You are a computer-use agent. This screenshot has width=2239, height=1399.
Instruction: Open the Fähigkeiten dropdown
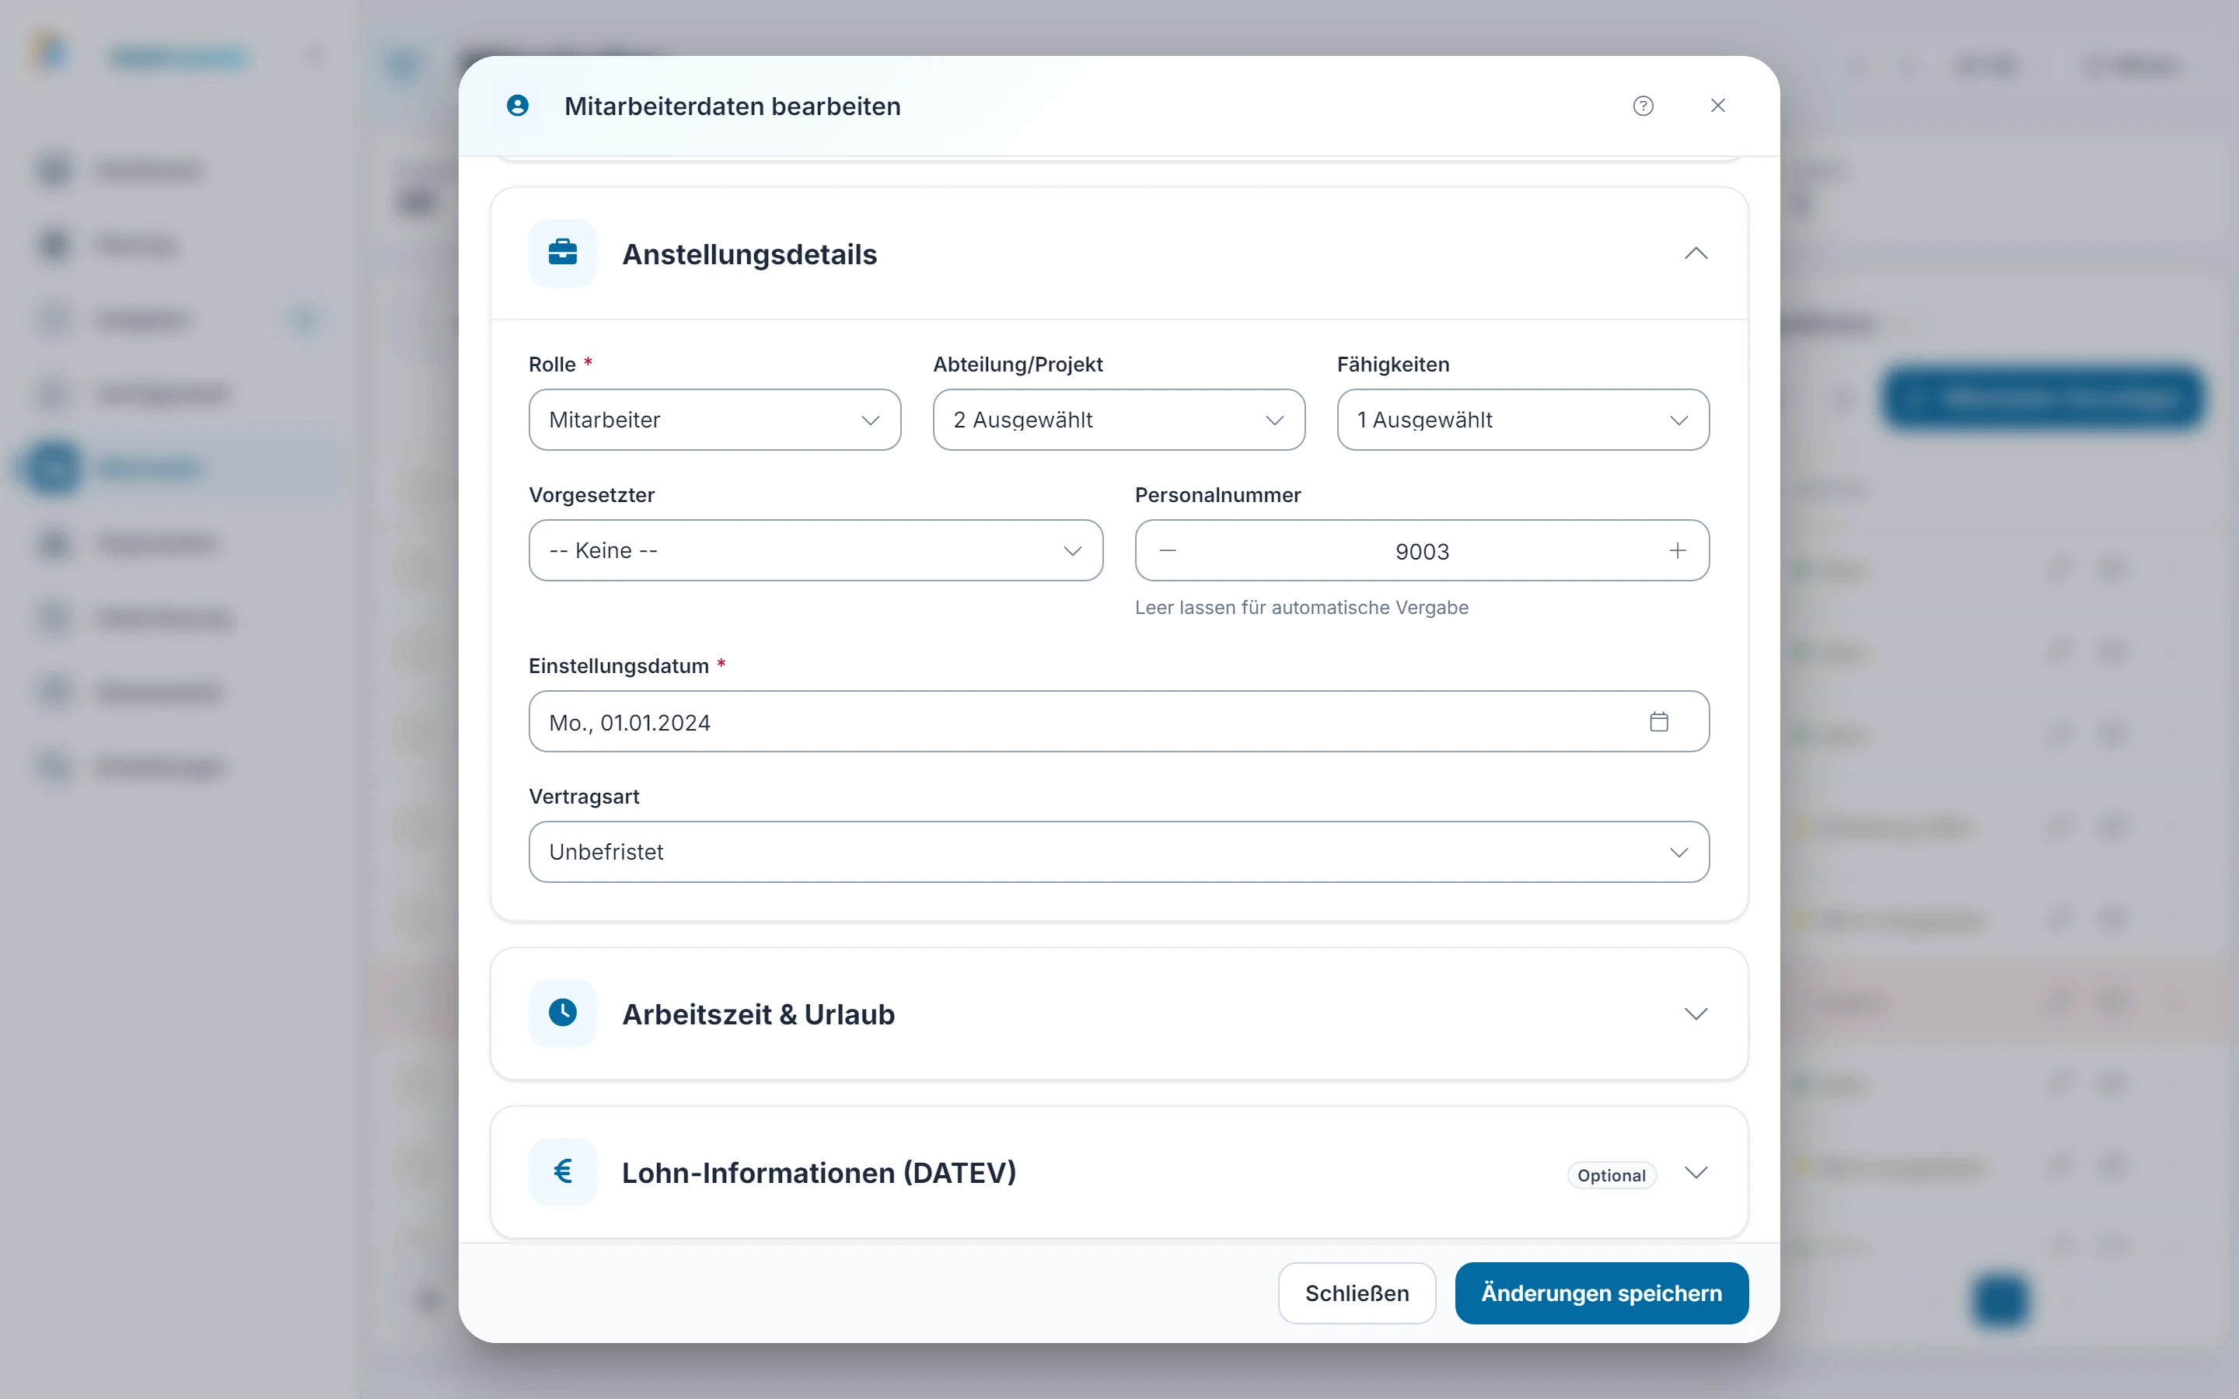(1522, 419)
